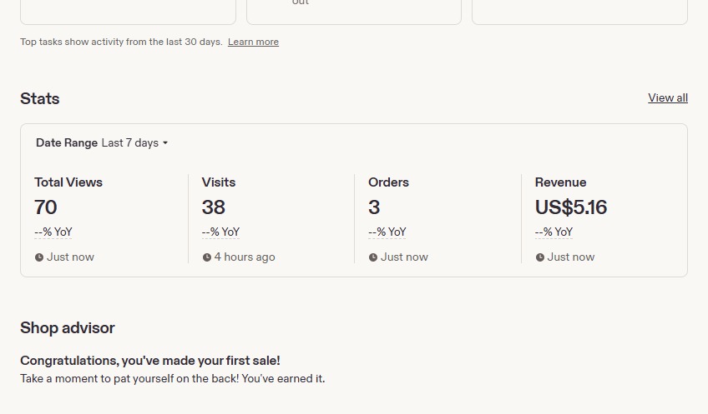Click the Total Views value 70

tap(46, 207)
